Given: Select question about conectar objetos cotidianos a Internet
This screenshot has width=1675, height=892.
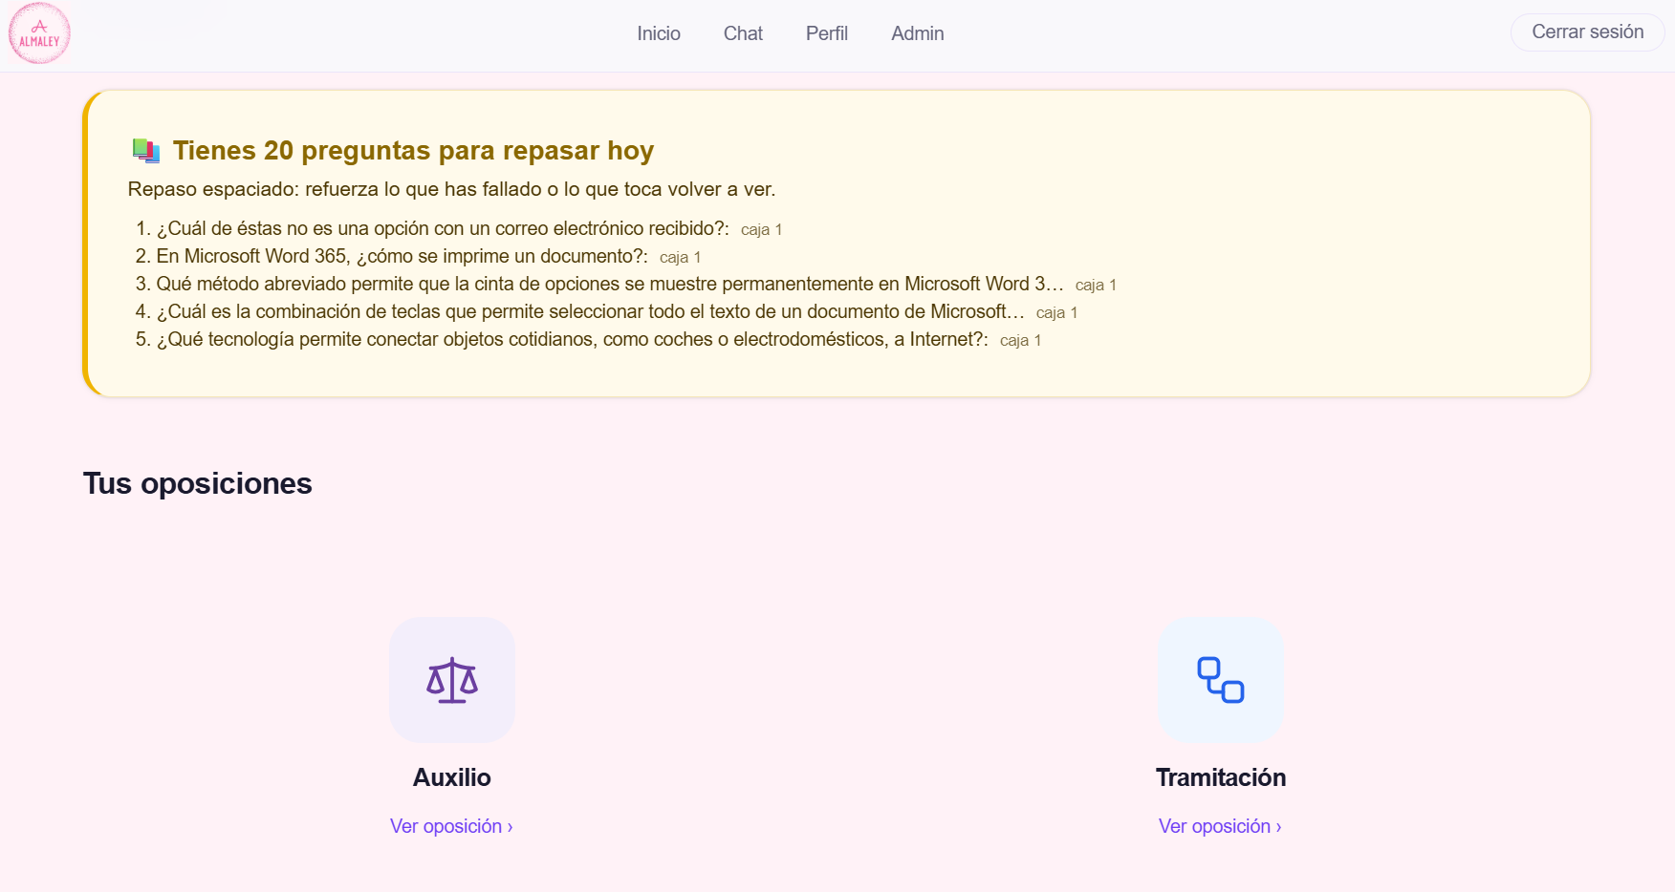Looking at the screenshot, I should 573,339.
